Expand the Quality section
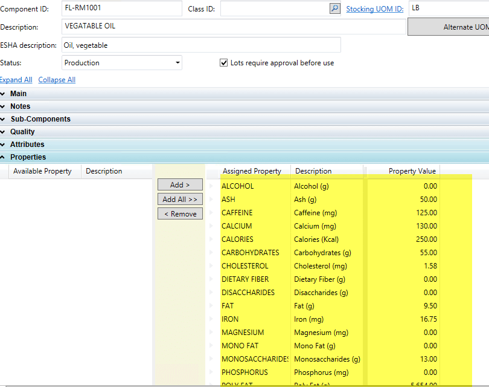Viewport: 489px width, 387px height. [22, 132]
